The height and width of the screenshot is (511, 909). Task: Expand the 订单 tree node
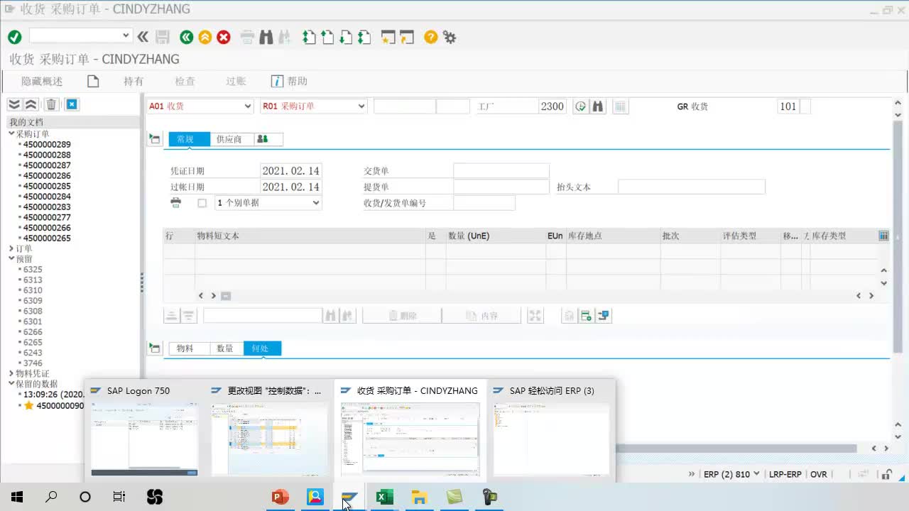click(x=11, y=248)
